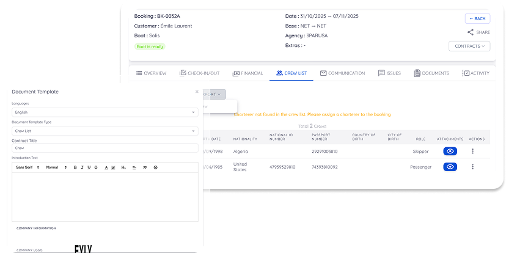Open the Contracts dropdown

tap(469, 46)
